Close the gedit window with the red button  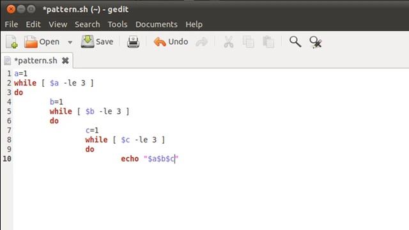tap(11, 10)
